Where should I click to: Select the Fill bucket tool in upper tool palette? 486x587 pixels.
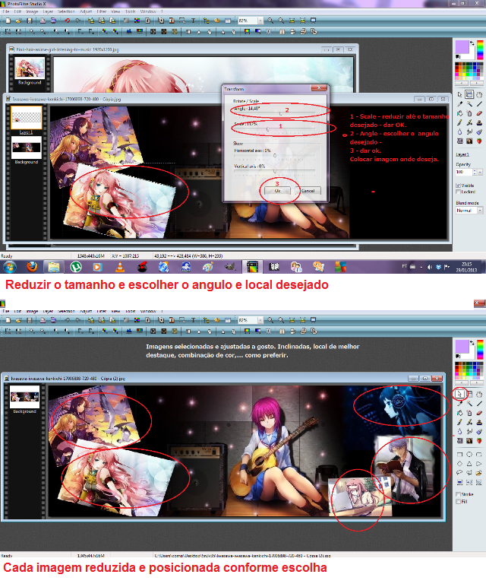pyautogui.click(x=460, y=113)
